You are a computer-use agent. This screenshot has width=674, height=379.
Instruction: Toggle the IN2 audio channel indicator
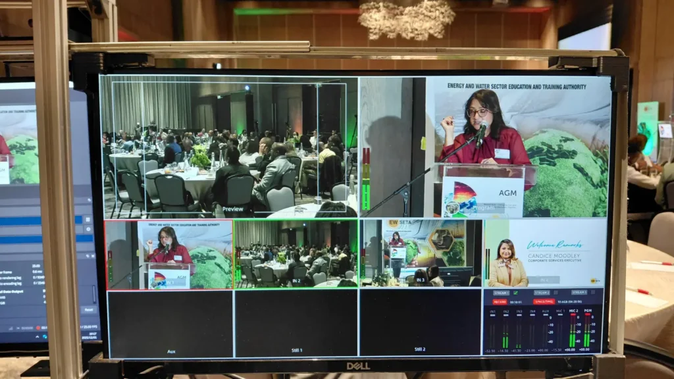506,315
